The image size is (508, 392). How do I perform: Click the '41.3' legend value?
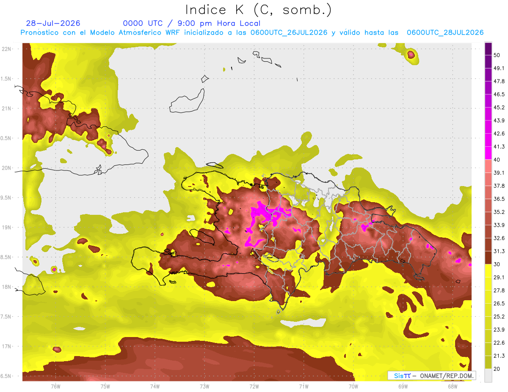tap(499, 147)
